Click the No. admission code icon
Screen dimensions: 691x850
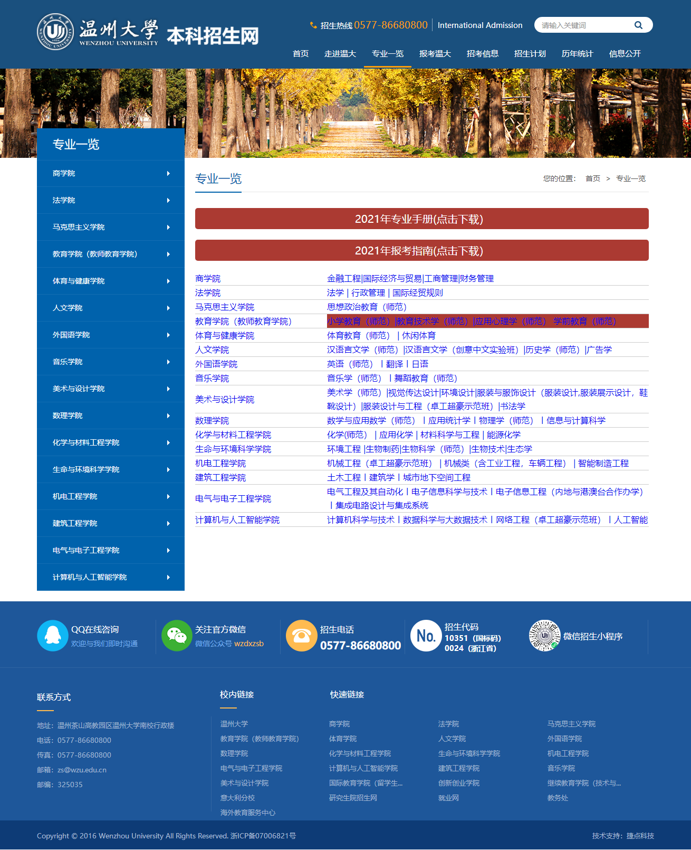pyautogui.click(x=426, y=636)
